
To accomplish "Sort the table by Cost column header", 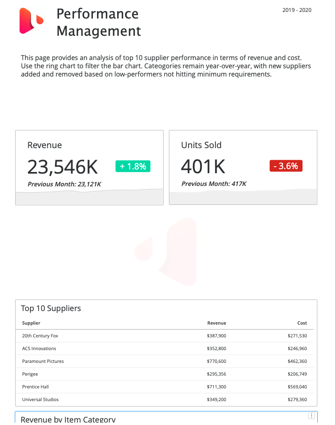I will point(302,323).
